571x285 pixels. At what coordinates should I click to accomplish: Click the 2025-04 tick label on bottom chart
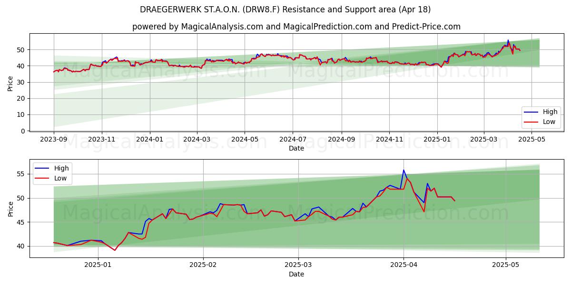404,266
